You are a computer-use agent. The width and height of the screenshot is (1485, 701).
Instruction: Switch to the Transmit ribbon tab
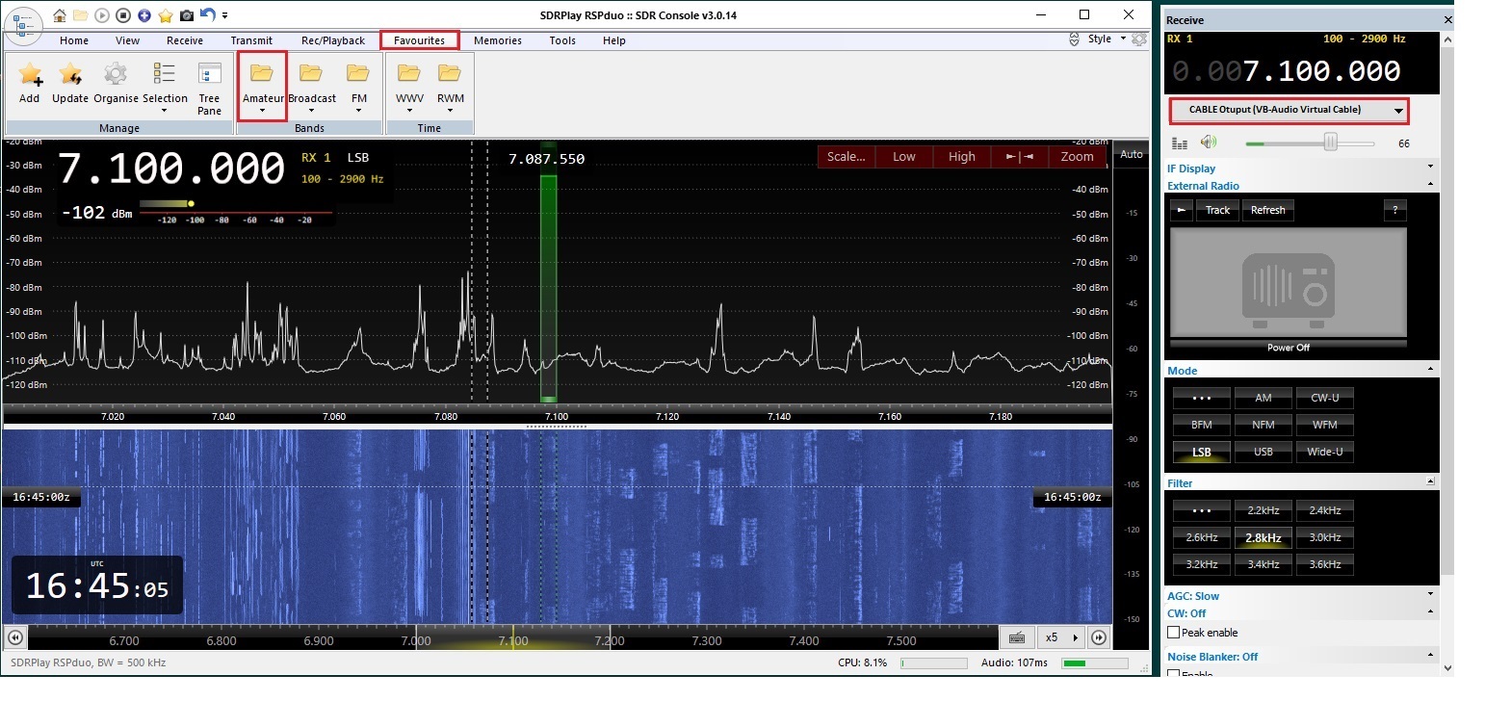coord(251,40)
